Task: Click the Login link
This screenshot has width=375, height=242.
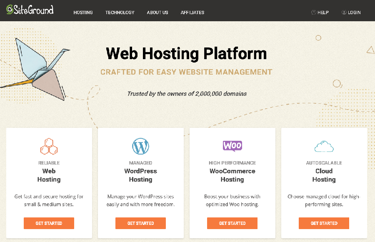Action: pyautogui.click(x=351, y=12)
